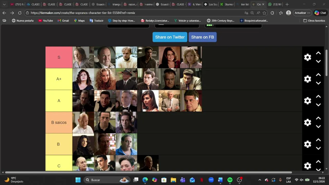Switch to (13) WhatsApp tab
Viewport: 329px width, 185px height.
pos(275,4)
